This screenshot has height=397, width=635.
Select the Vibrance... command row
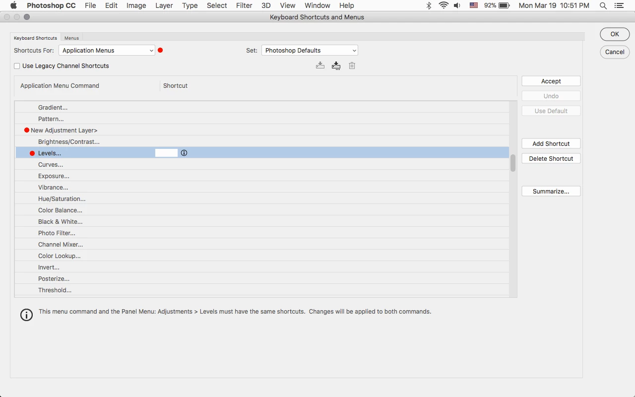[x=262, y=187]
